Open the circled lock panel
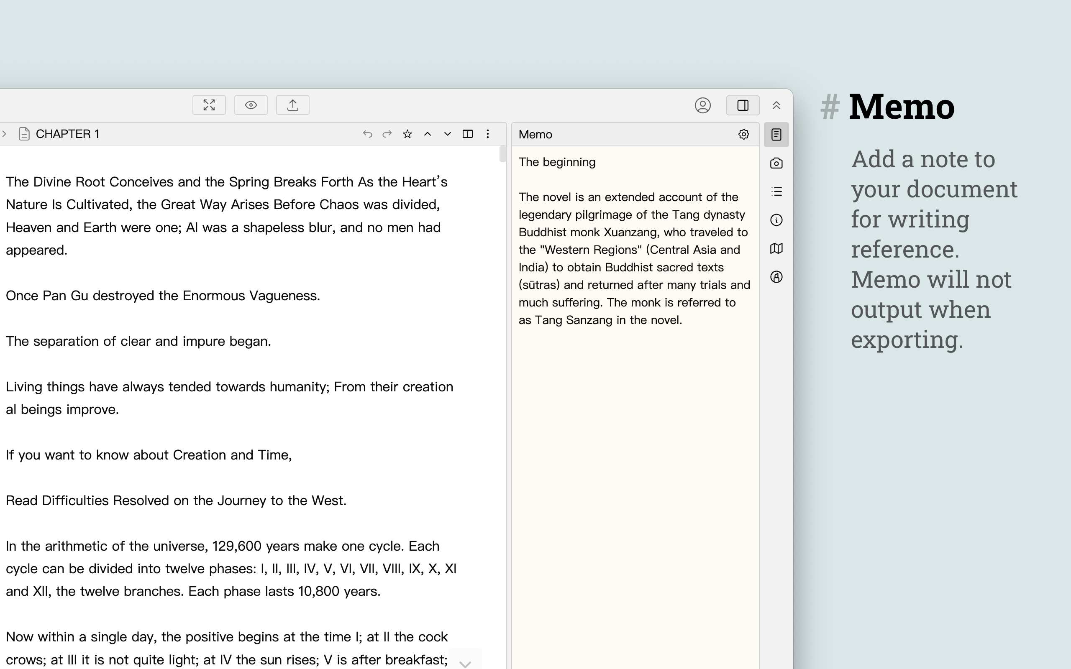The image size is (1071, 669). pyautogui.click(x=776, y=277)
